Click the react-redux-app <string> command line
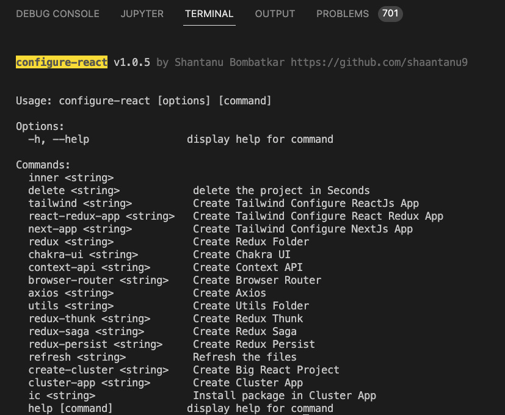 [236, 216]
